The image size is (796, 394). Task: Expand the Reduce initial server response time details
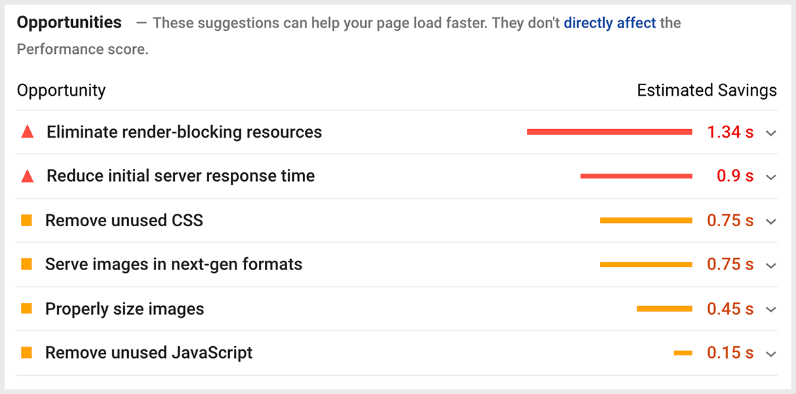(771, 176)
